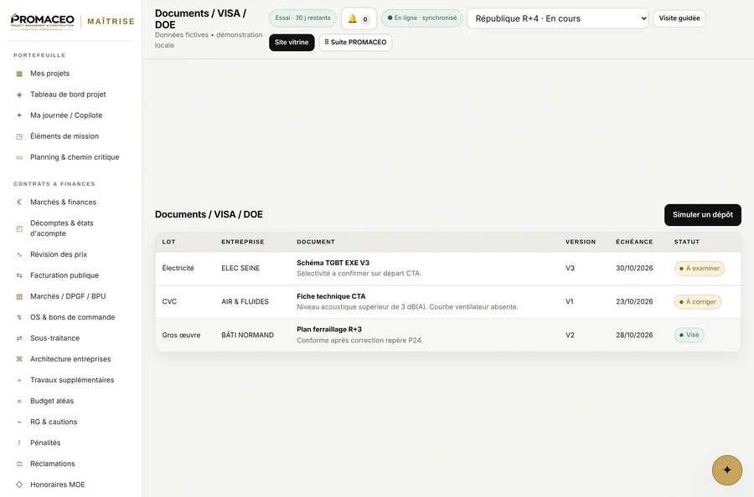This screenshot has width=754, height=497.
Task: Click the Planning & chemin critique icon
Action: (x=19, y=157)
